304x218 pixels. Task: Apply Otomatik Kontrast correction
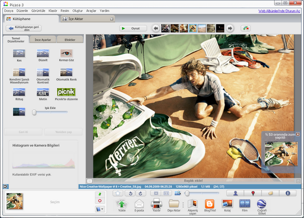pyautogui.click(x=43, y=72)
